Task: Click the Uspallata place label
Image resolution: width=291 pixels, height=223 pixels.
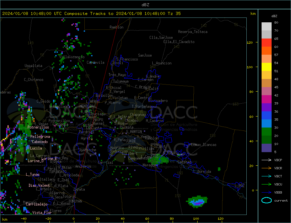Action: coord(33,66)
